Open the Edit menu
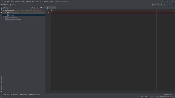The height and width of the screenshot is (98, 175). [x=8, y=2]
